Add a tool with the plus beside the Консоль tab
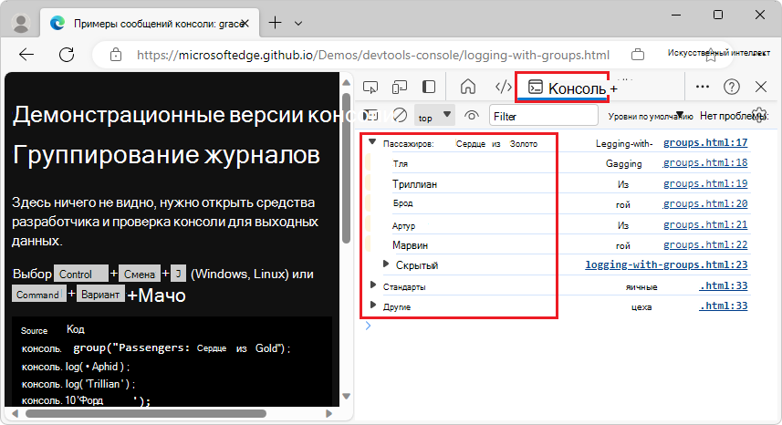 [614, 88]
